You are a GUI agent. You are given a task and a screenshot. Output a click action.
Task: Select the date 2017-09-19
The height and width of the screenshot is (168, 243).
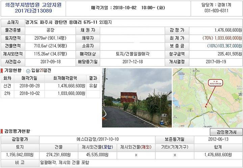(216, 62)
